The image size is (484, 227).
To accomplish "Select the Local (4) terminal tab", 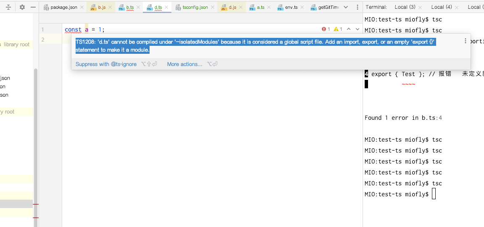I will [442, 7].
